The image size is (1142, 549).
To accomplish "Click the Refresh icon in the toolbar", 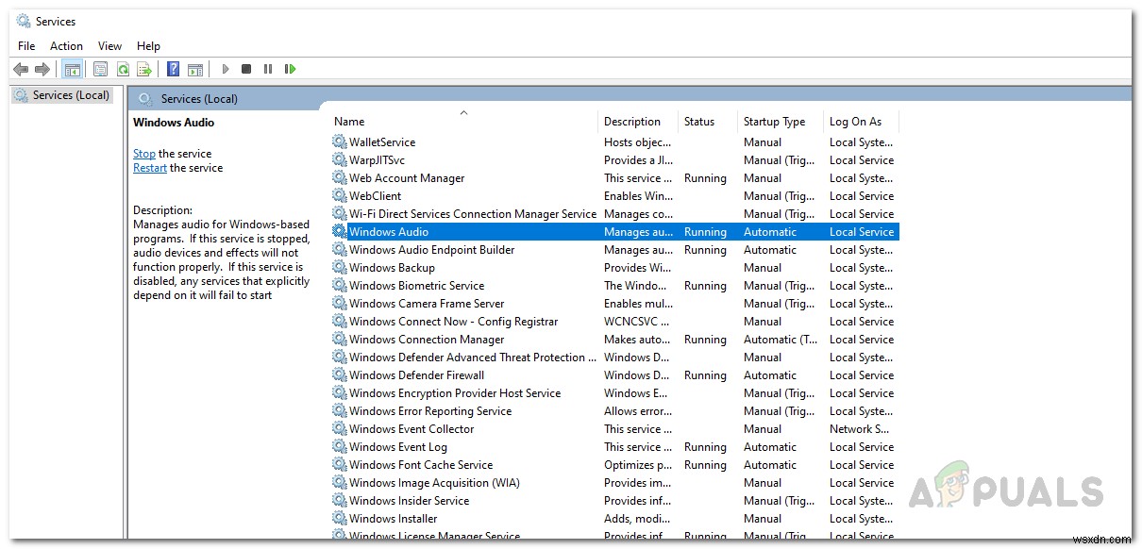I will click(x=123, y=68).
